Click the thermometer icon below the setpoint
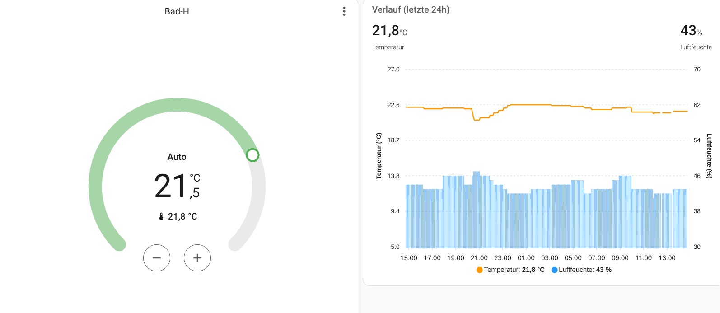This screenshot has height=313, width=720. click(161, 217)
